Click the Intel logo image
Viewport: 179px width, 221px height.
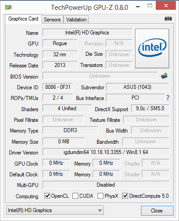point(152,48)
